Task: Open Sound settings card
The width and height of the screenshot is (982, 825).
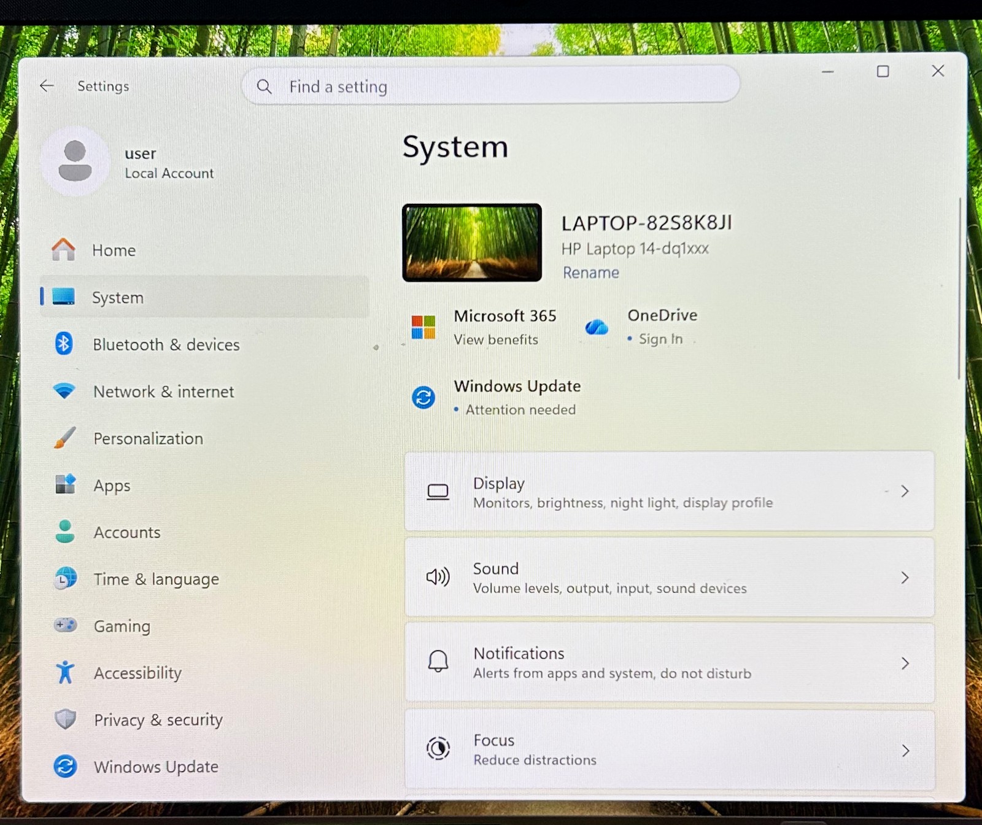Action: tap(669, 577)
